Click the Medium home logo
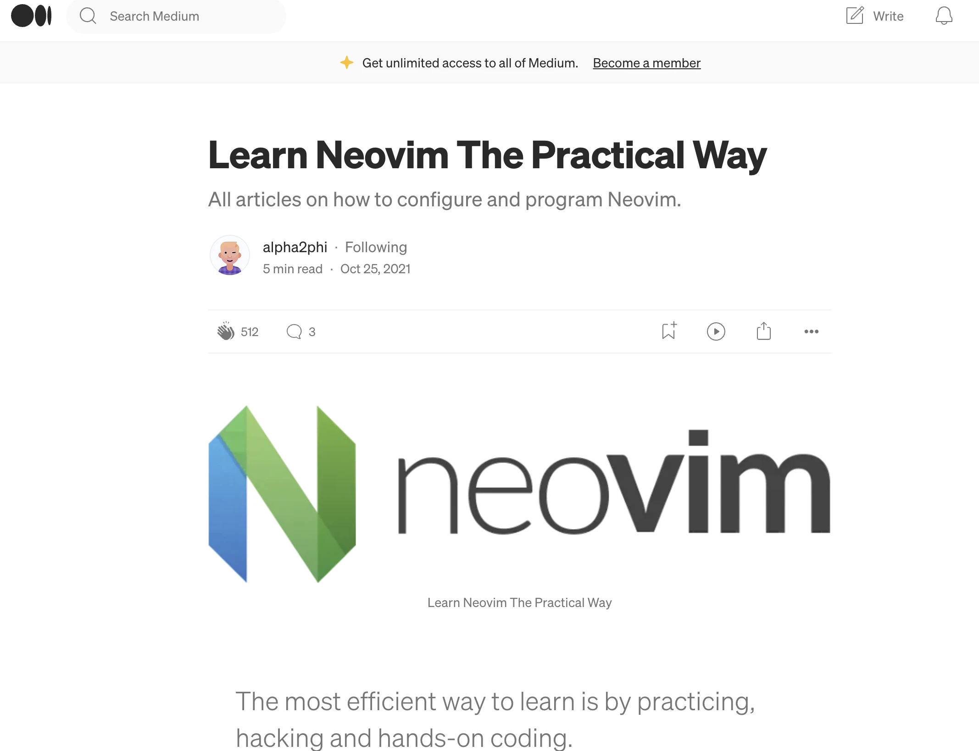This screenshot has height=751, width=979. pos(32,15)
